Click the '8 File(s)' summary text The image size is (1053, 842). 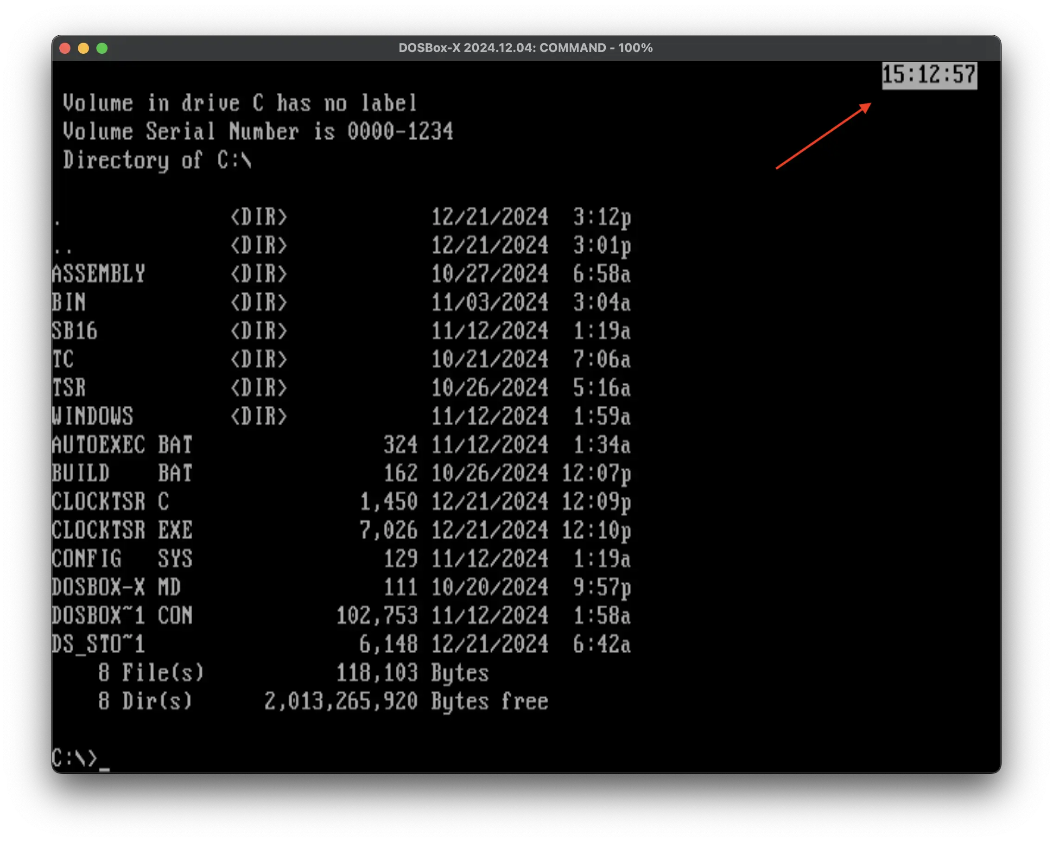[x=152, y=672]
